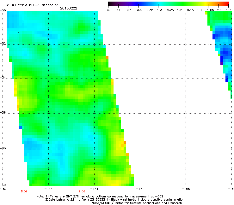Click the -34 latitude axis label
Image resolution: width=234 pixels, height=205 pixels.
pos(3,78)
